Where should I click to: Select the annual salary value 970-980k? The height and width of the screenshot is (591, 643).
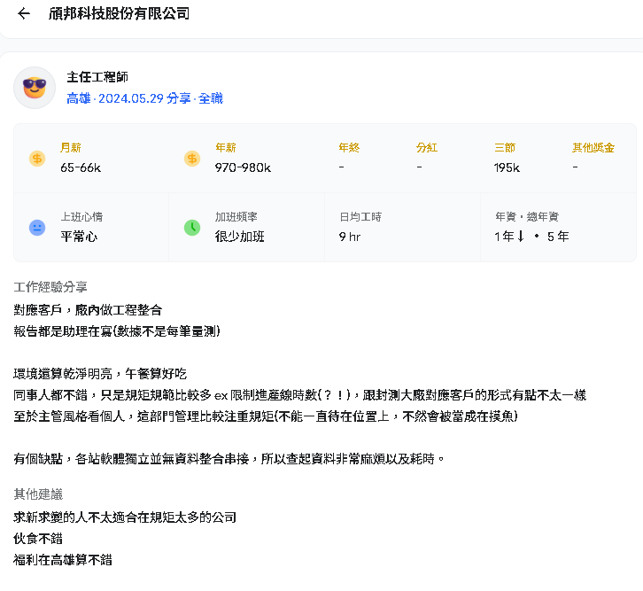243,167
